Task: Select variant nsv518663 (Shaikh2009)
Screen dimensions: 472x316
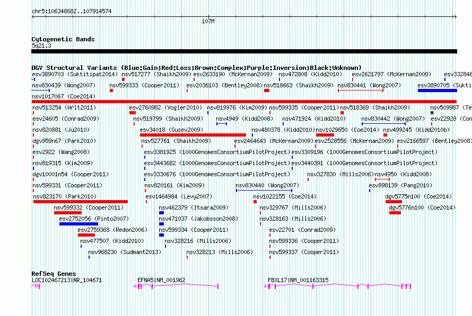Action: tap(299, 85)
